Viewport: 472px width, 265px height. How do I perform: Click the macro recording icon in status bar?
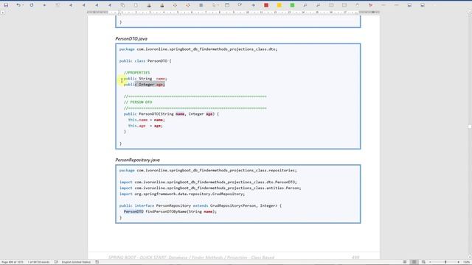[97, 262]
